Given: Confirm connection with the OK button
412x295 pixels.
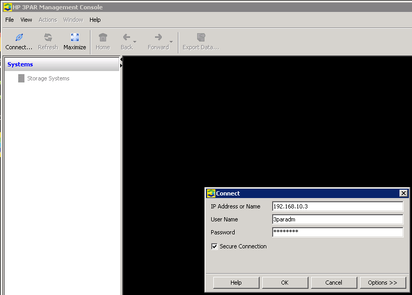Looking at the screenshot, I should point(285,283).
